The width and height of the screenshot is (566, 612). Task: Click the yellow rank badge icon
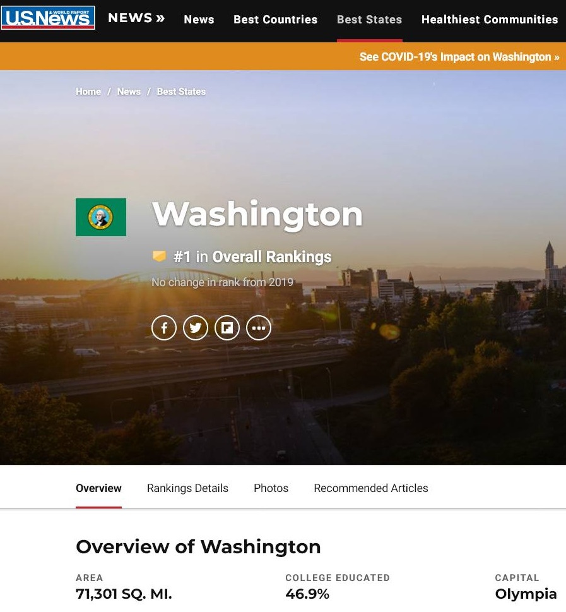click(159, 256)
